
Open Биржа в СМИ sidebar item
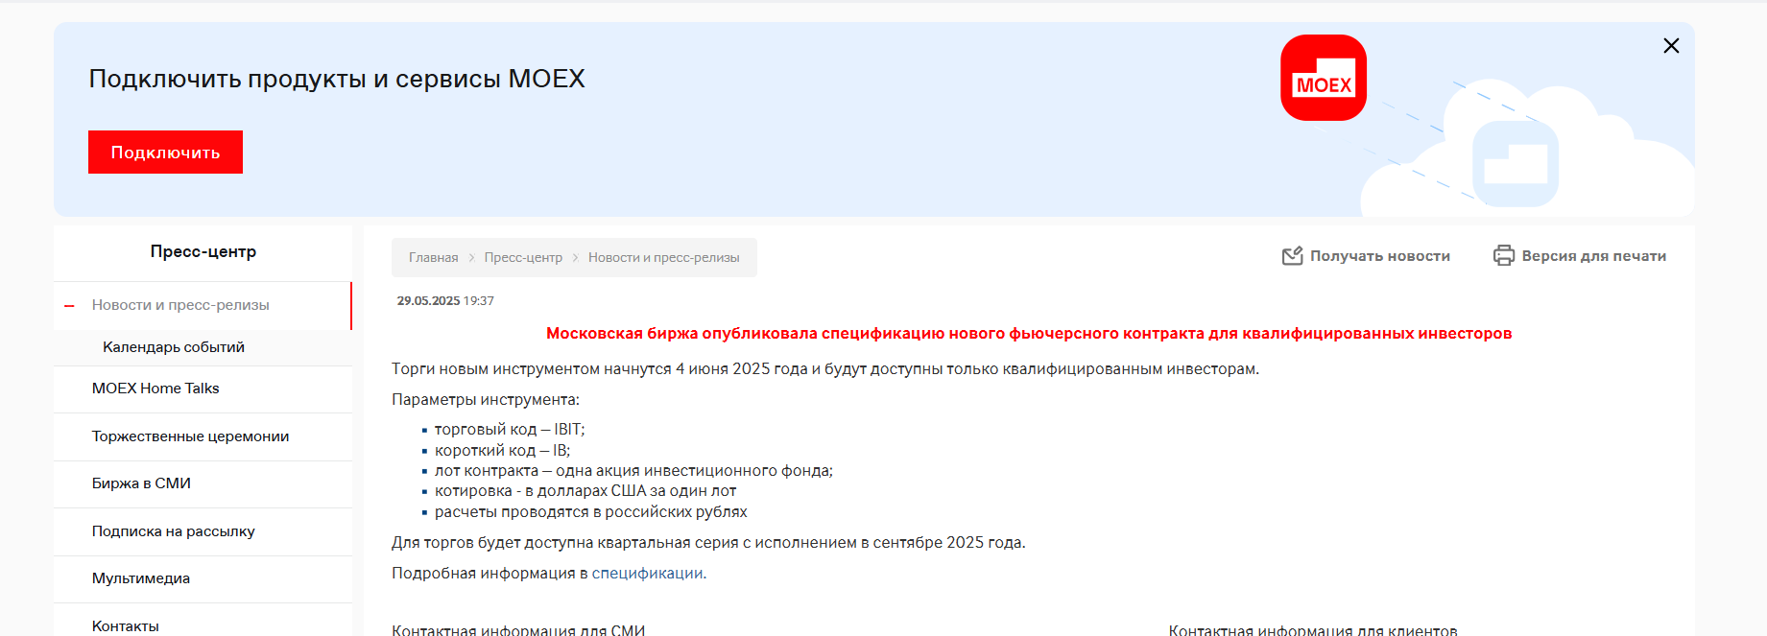pos(141,483)
